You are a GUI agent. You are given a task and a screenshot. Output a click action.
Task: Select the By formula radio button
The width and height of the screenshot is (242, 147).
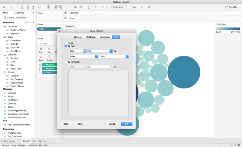(x=66, y=62)
